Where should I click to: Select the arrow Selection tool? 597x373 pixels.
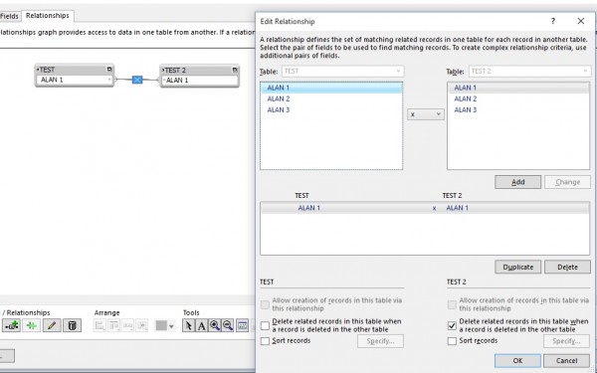click(188, 326)
